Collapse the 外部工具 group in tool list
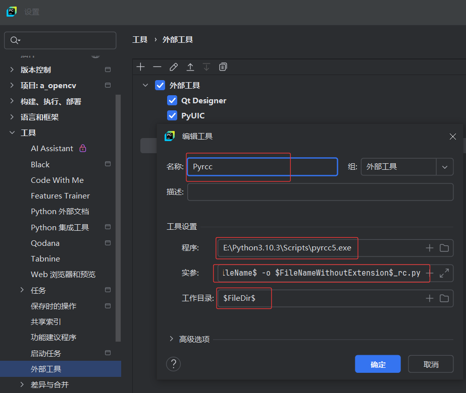466x393 pixels. tap(145, 86)
